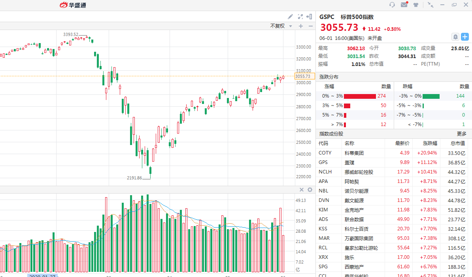This screenshot has width=472, height=277.
Task: Zoom out chart with minus icon
Action: [310, 26]
